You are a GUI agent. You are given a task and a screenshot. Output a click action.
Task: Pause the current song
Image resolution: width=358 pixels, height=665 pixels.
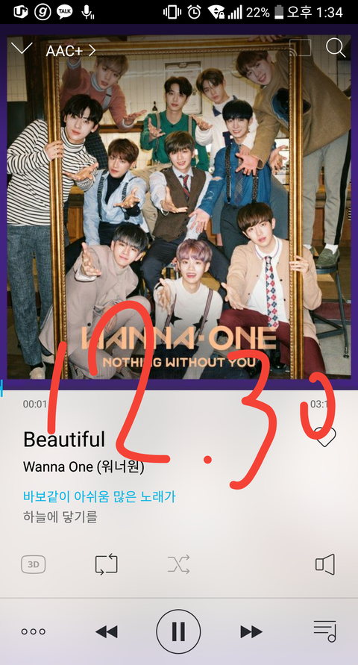pyautogui.click(x=178, y=631)
